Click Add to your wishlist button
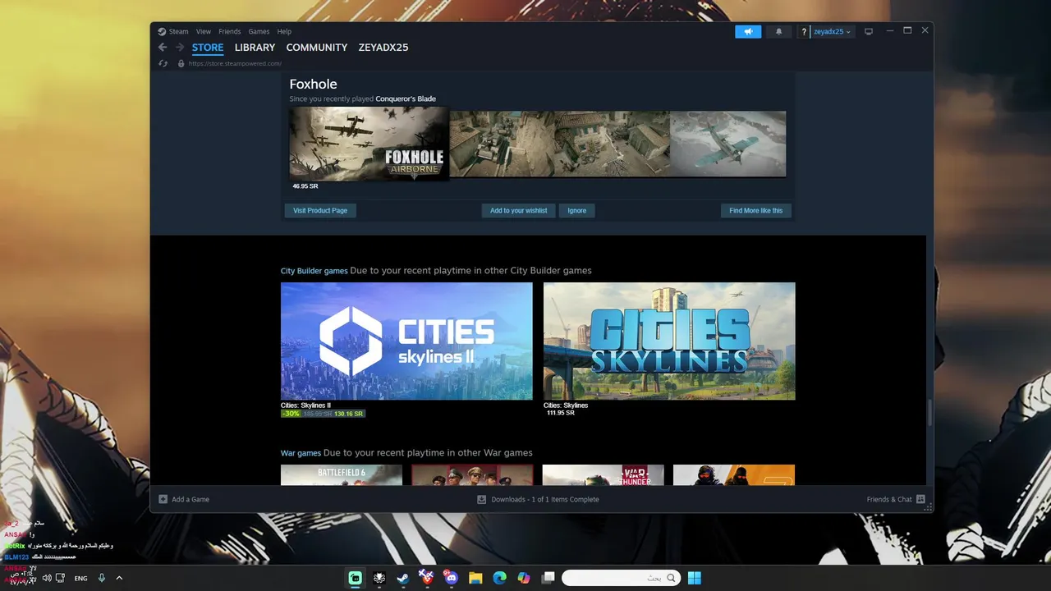 pos(518,210)
